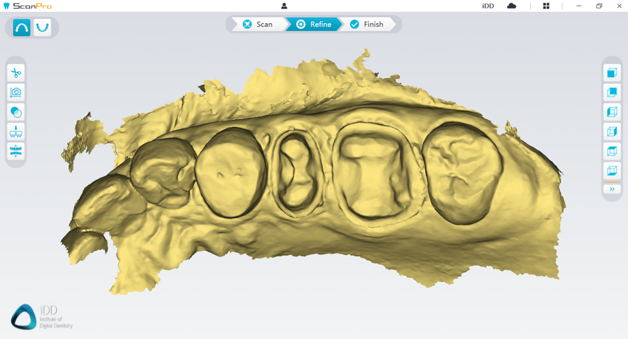Switch to top cube view
Viewport: 628px width, 339px height.
coord(611,151)
